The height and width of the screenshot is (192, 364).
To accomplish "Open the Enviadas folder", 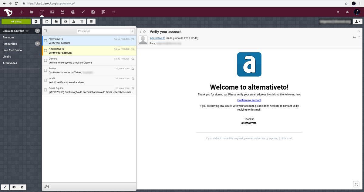I will click(8, 37).
